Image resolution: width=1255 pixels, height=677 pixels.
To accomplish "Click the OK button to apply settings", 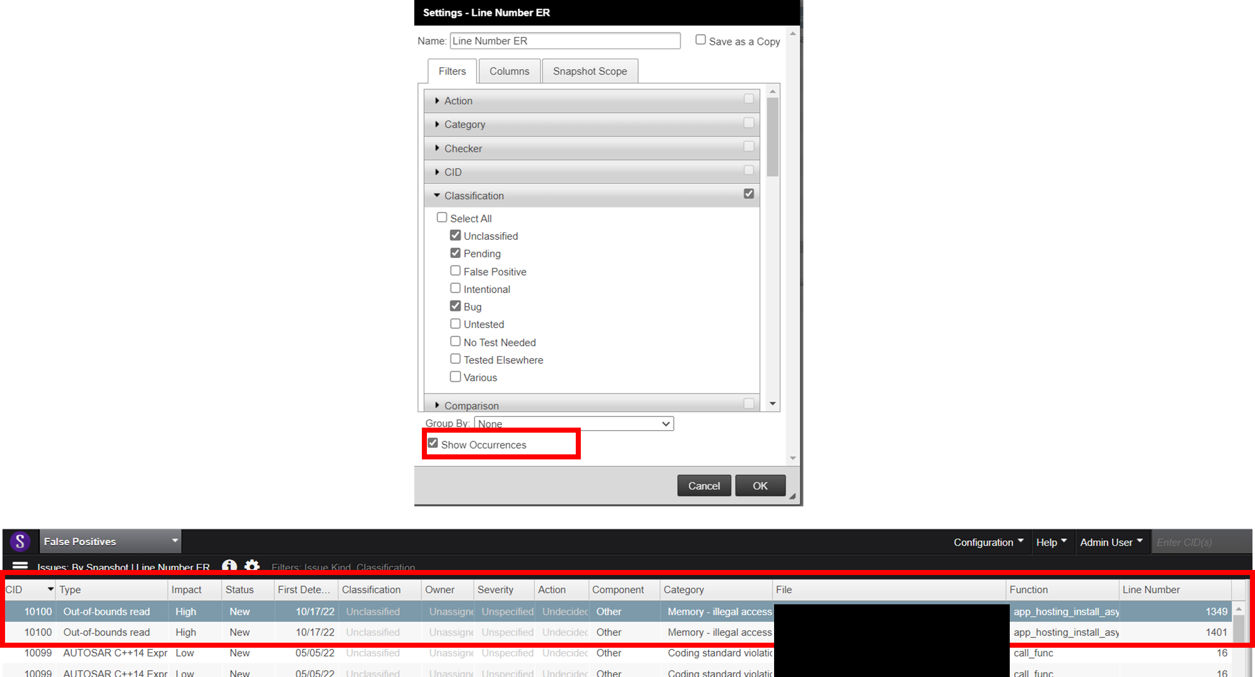I will (759, 485).
